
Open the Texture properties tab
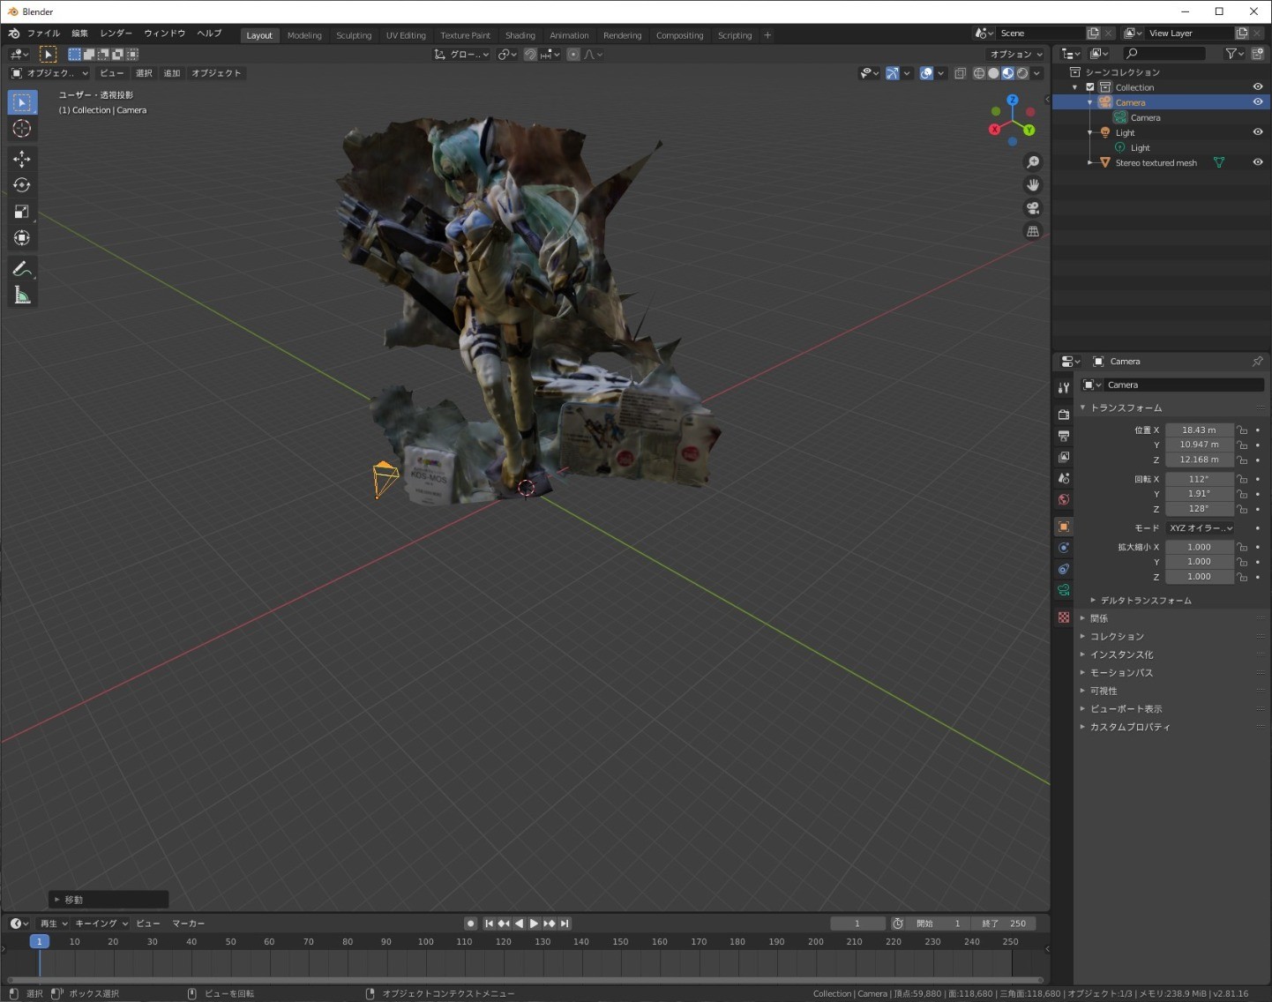(1064, 617)
